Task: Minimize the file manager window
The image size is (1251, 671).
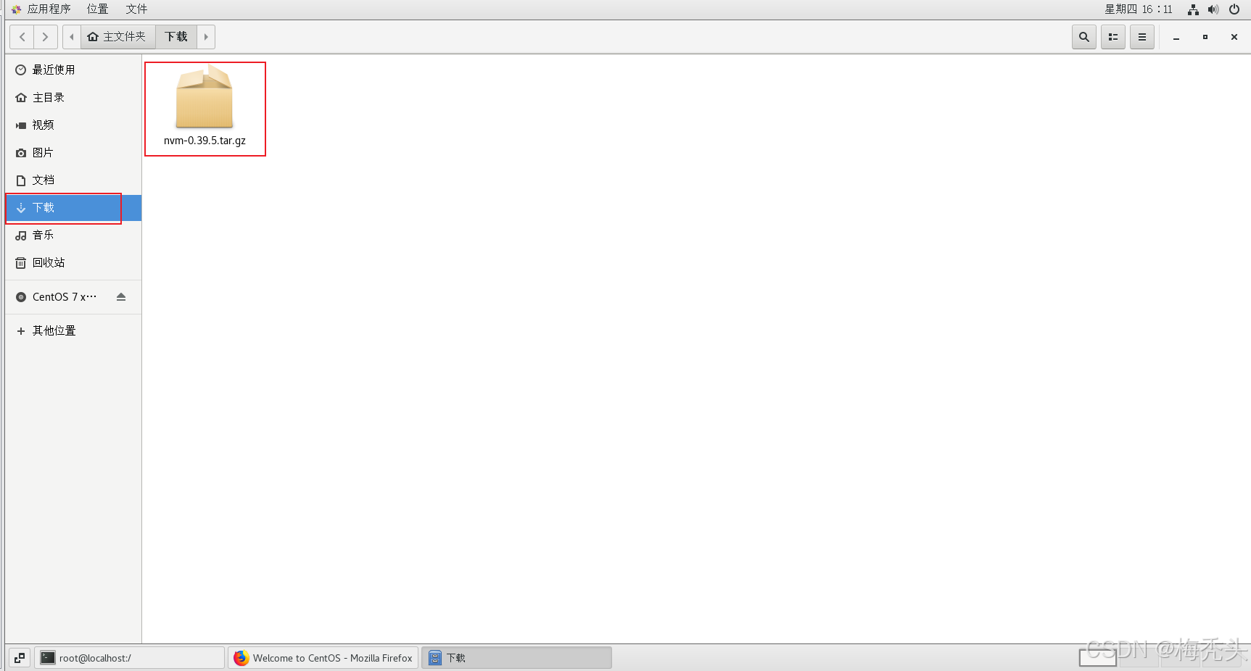Action: click(x=1176, y=37)
